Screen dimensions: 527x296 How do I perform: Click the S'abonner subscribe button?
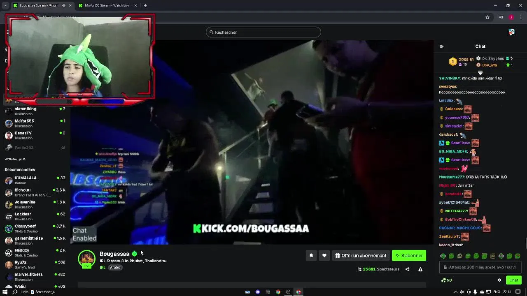click(409, 256)
